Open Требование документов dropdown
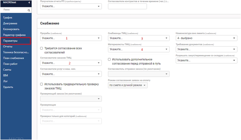Screen dimensions: 241x140 [x=206, y=49]
